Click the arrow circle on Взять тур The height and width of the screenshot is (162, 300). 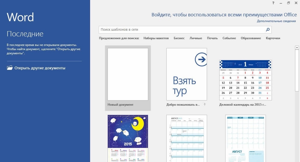[201, 59]
